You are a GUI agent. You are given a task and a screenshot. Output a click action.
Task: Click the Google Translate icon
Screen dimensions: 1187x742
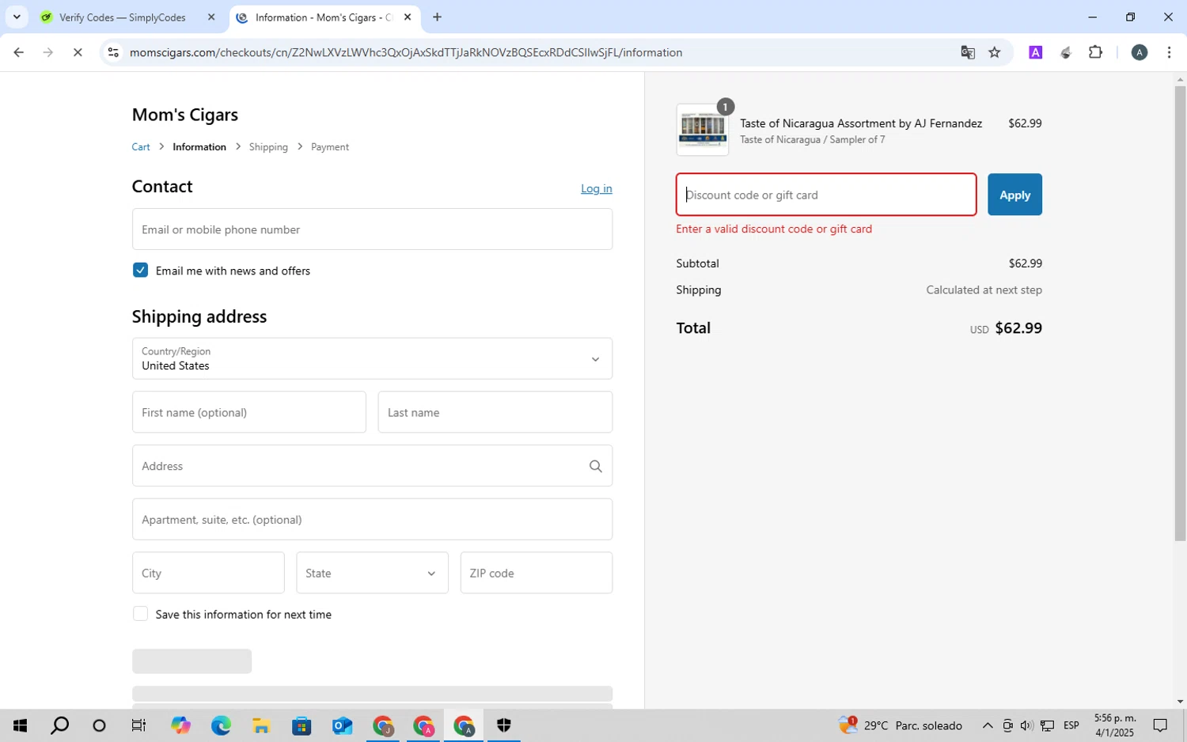968,52
